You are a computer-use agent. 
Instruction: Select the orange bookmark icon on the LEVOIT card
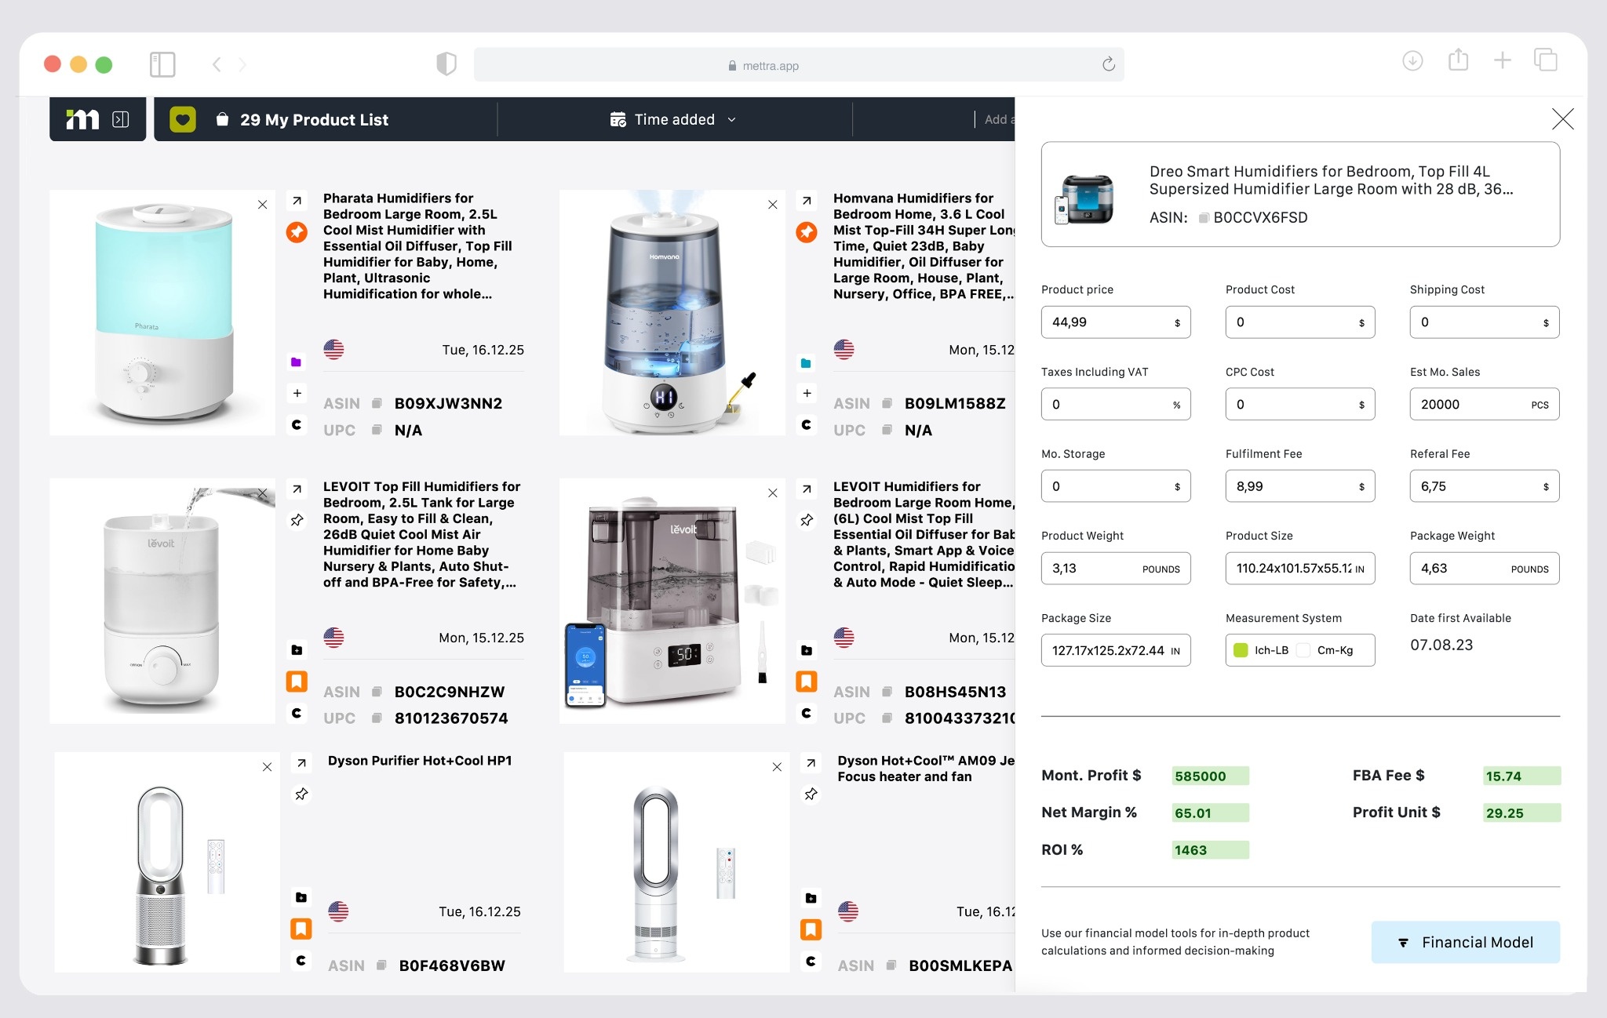[x=297, y=682]
